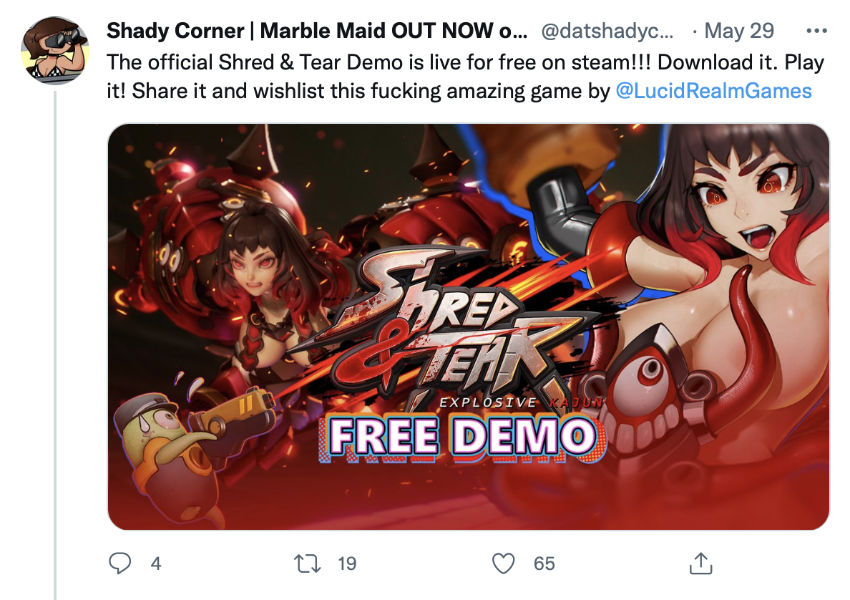
Task: Open the three-dot more options menu
Action: (x=816, y=31)
